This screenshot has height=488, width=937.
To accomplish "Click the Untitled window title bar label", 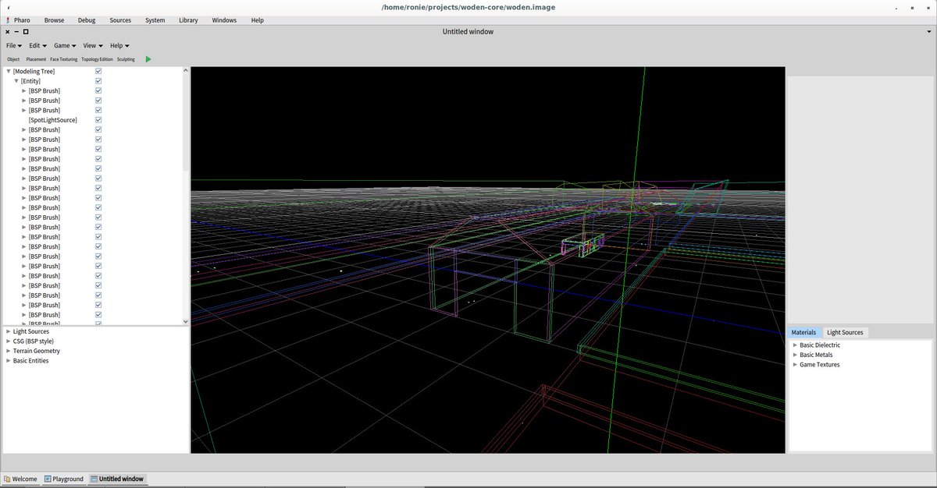I will (x=468, y=32).
